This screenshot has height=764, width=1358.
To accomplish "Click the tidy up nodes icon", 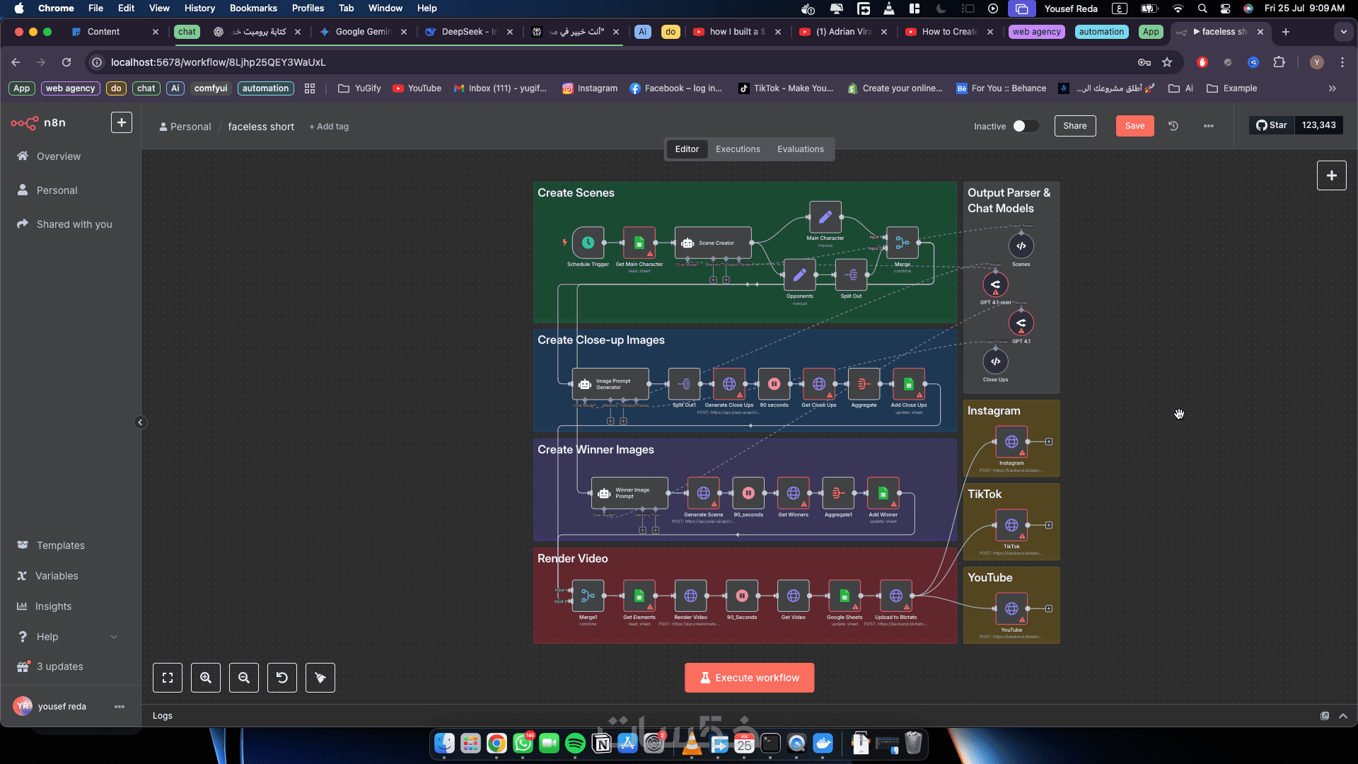I will [x=320, y=678].
